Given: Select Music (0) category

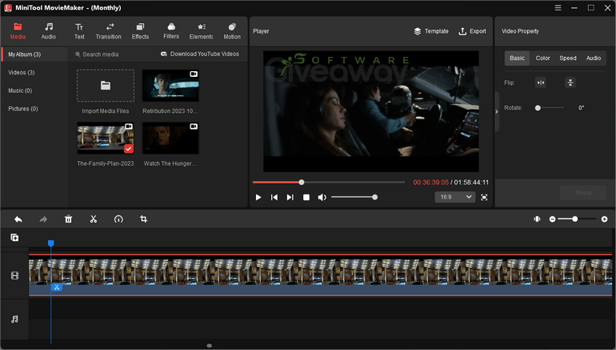Looking at the screenshot, I should point(20,91).
